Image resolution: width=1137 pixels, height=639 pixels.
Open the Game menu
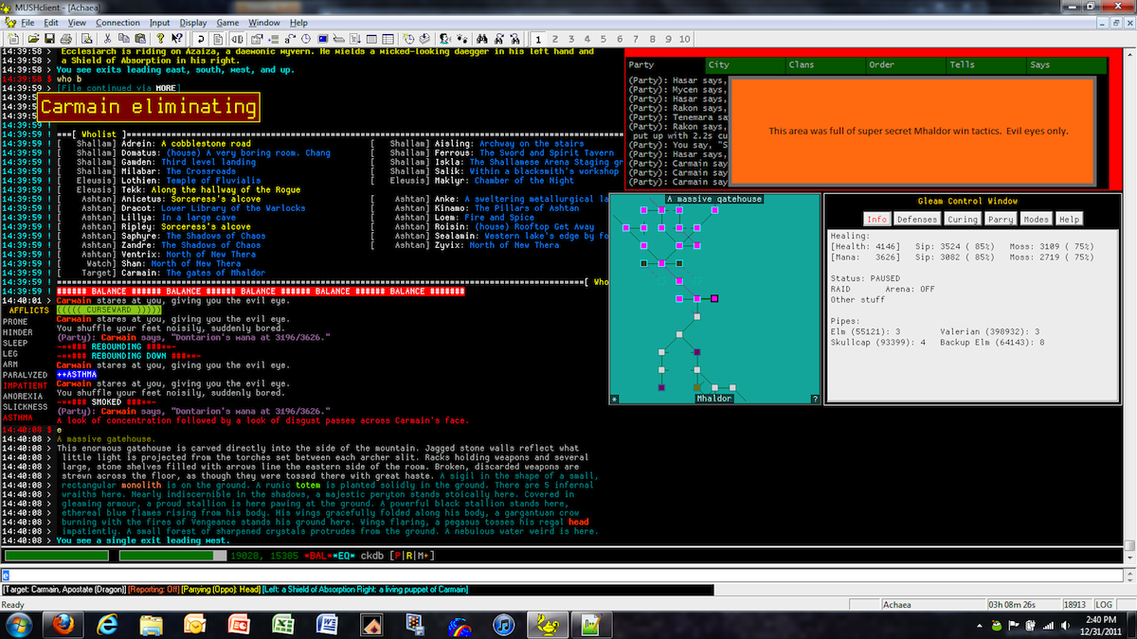[227, 22]
